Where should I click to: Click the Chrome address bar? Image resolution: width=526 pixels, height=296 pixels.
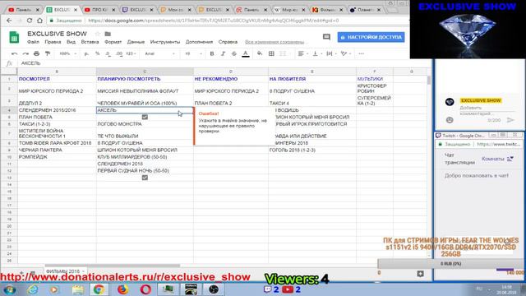pyautogui.click(x=228, y=21)
